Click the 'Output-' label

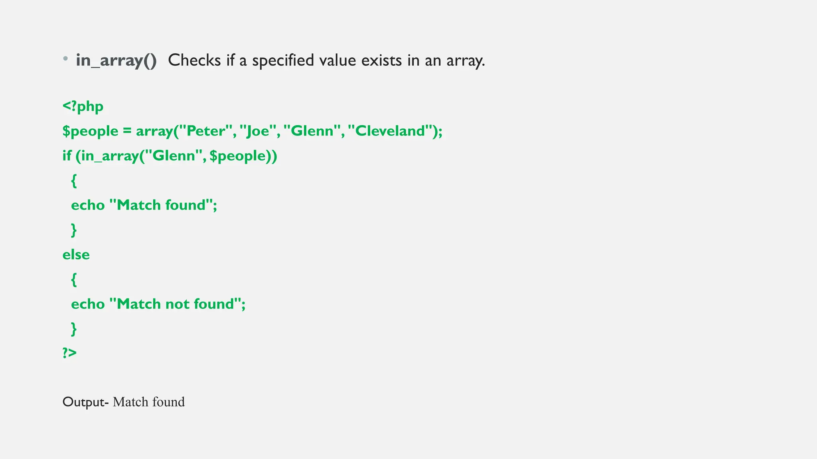click(85, 402)
